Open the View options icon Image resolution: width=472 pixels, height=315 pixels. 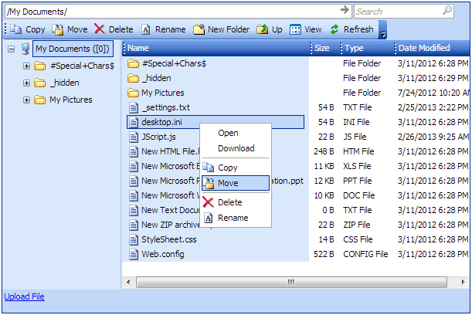click(x=295, y=29)
